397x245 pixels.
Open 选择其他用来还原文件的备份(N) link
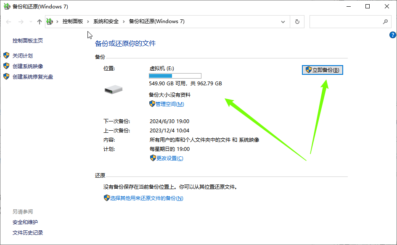pyautogui.click(x=146, y=198)
